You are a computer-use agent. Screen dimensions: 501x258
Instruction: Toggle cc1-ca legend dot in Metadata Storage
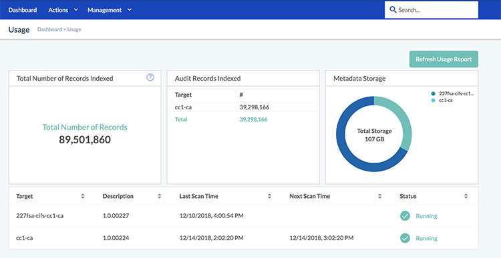[434, 100]
